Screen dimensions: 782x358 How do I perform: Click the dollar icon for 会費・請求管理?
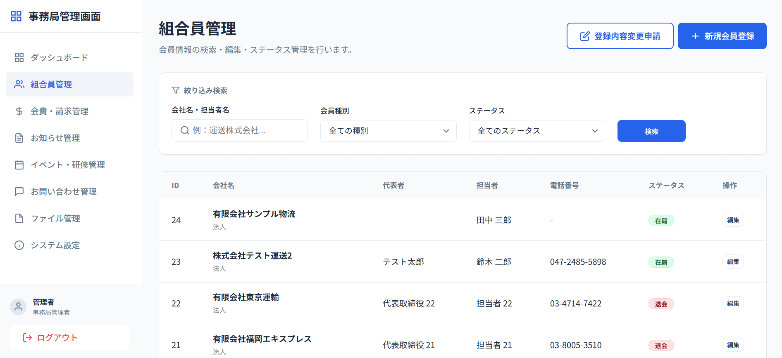pos(19,111)
